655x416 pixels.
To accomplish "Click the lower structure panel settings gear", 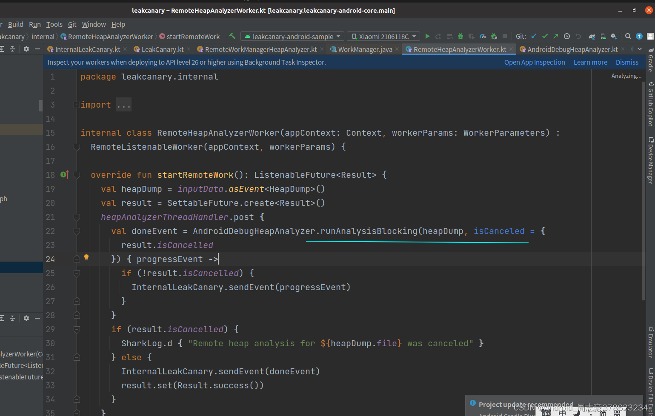I will (26, 318).
